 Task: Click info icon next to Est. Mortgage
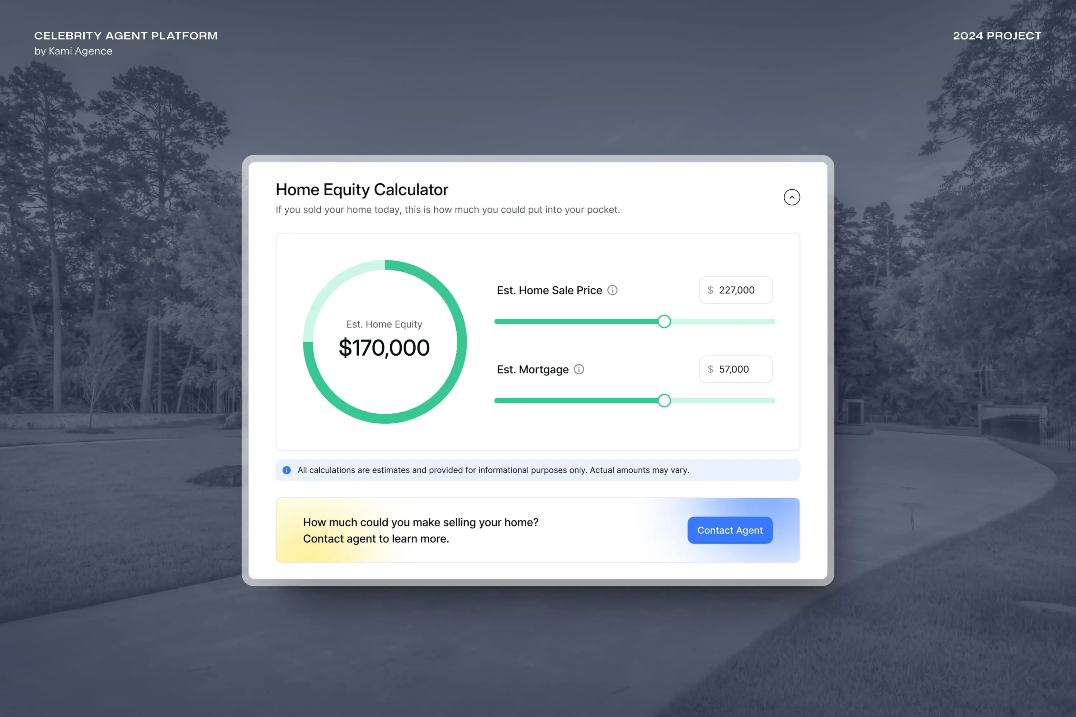coord(579,369)
